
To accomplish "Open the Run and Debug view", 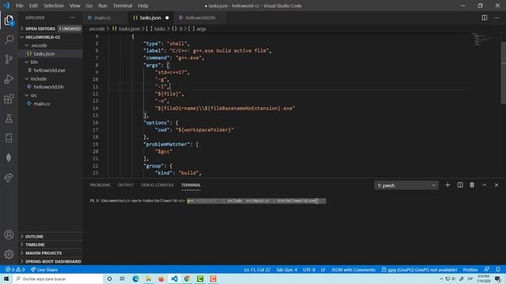I will point(9,79).
